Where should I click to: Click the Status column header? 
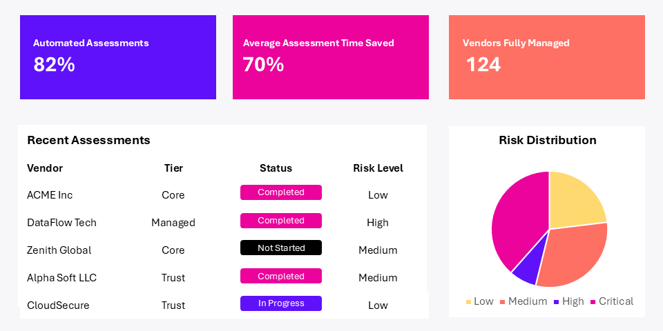pyautogui.click(x=276, y=168)
